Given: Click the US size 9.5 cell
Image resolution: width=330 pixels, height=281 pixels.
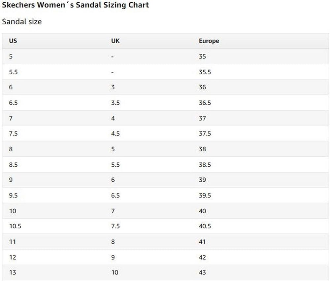Looking at the screenshot, I should click(x=13, y=195).
